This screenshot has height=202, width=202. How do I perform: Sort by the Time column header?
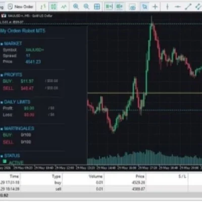pyautogui.click(x=14, y=176)
